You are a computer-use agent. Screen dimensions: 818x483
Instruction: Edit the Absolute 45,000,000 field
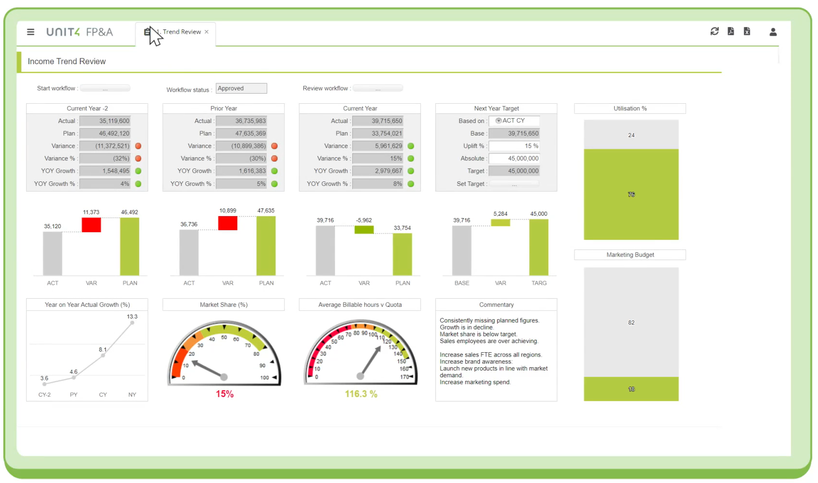[514, 158]
